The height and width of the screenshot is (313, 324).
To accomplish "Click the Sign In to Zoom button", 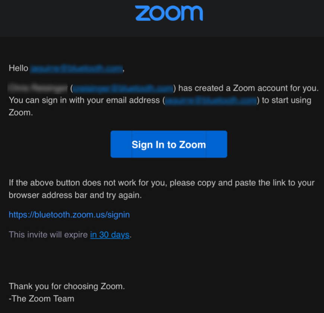I will click(x=169, y=144).
